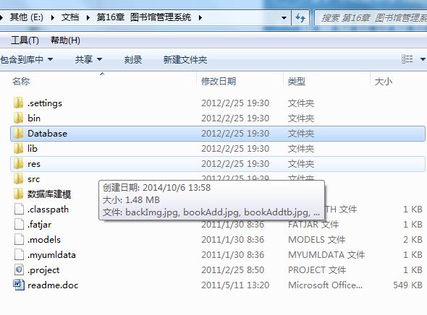Click the 2 KB size of .models

click(413, 240)
